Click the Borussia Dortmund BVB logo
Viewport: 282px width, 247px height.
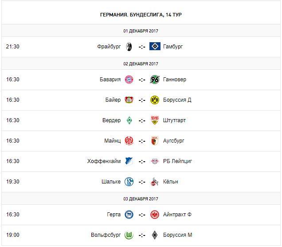coord(155,100)
